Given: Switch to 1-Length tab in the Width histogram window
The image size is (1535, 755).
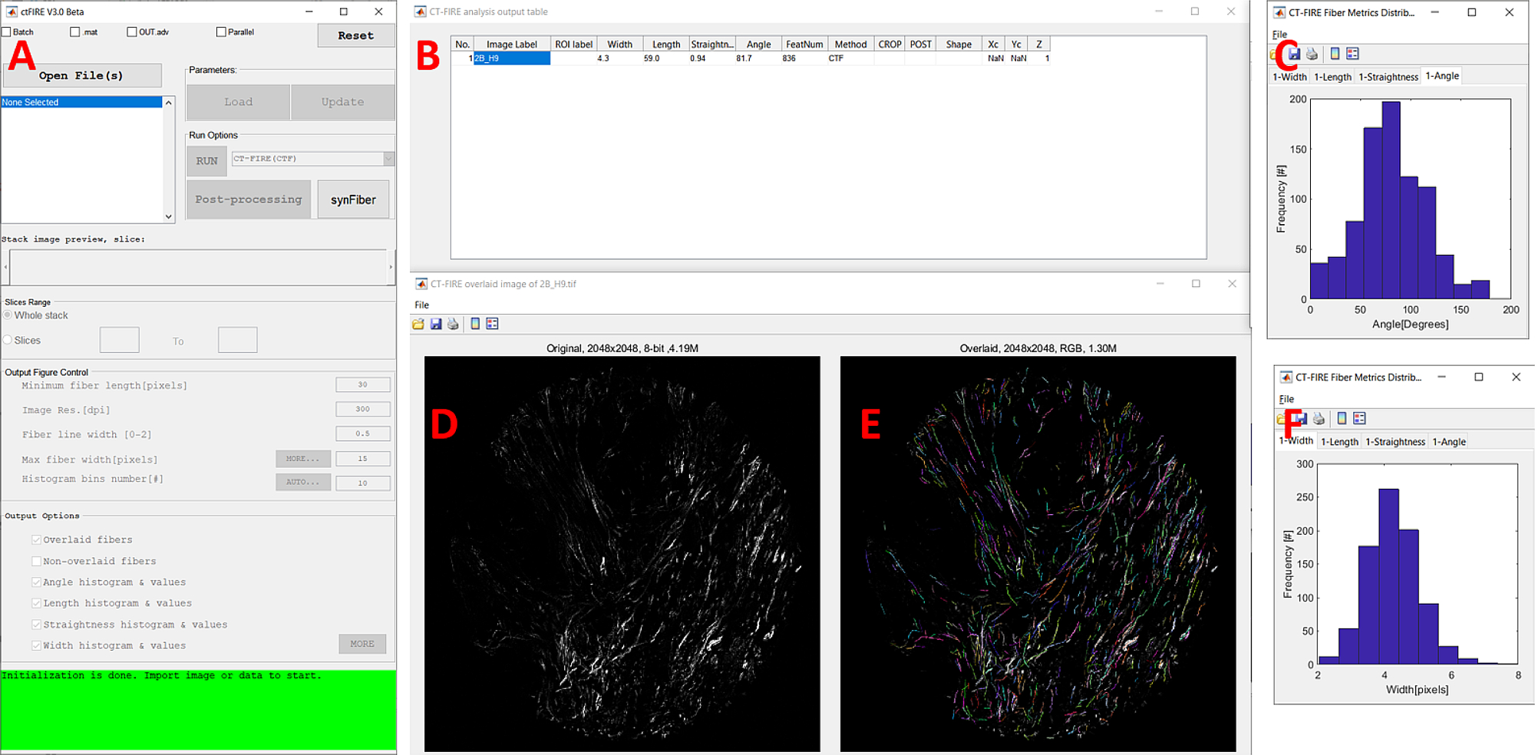Looking at the screenshot, I should click(x=1339, y=442).
